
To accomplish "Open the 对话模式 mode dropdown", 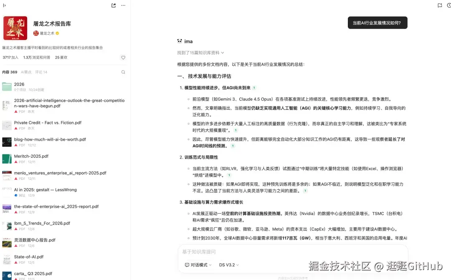I will pyautogui.click(x=198, y=265).
